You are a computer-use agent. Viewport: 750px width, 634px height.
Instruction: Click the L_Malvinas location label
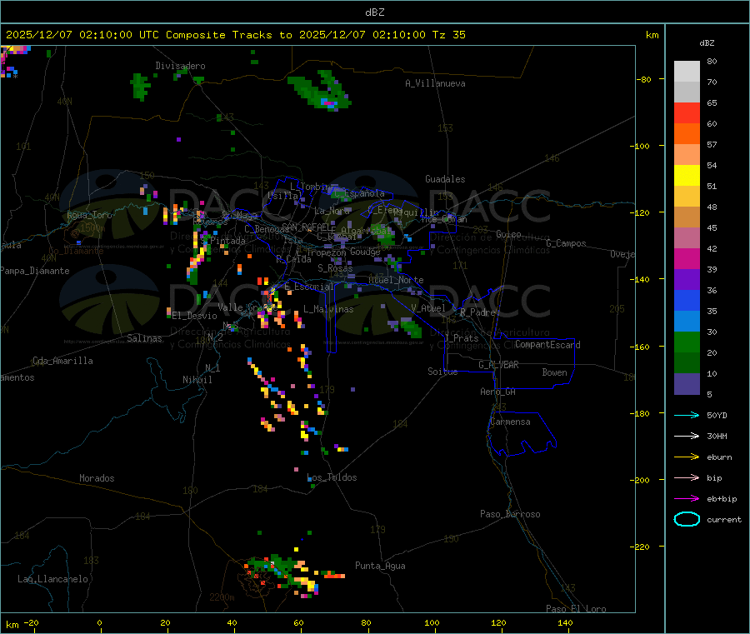coord(328,309)
